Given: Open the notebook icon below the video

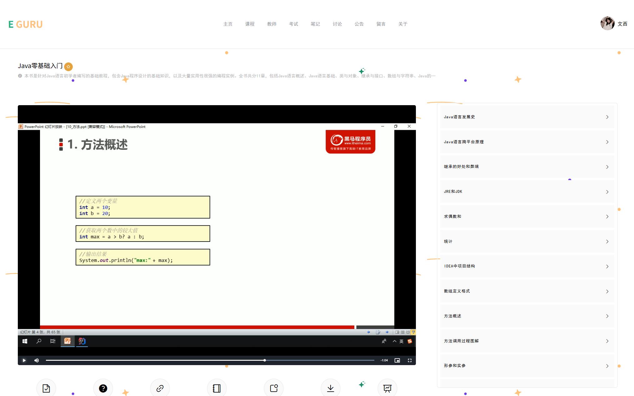Looking at the screenshot, I should point(217,388).
